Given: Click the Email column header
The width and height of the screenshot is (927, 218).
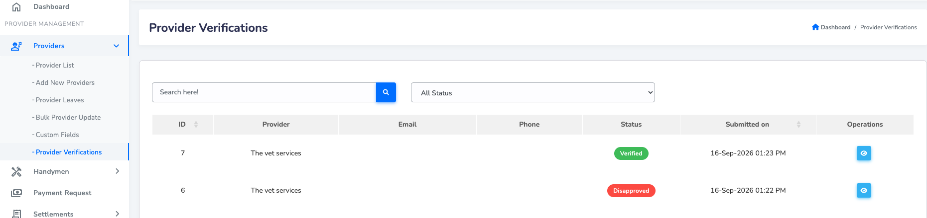Looking at the screenshot, I should click(x=407, y=125).
